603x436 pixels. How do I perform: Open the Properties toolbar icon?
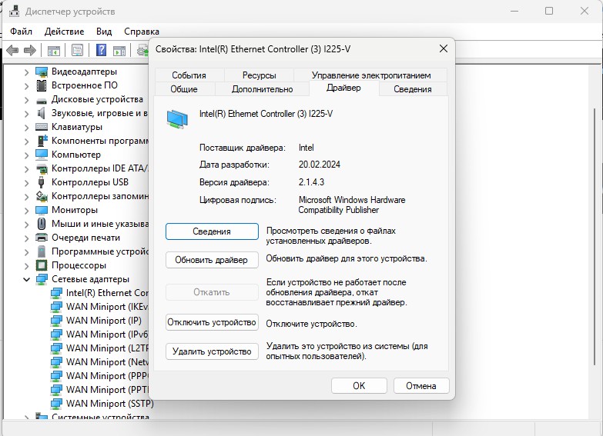point(77,50)
